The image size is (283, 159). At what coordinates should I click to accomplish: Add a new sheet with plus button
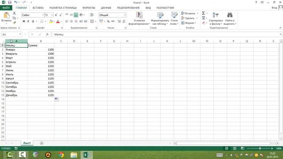pyautogui.click(x=42, y=143)
